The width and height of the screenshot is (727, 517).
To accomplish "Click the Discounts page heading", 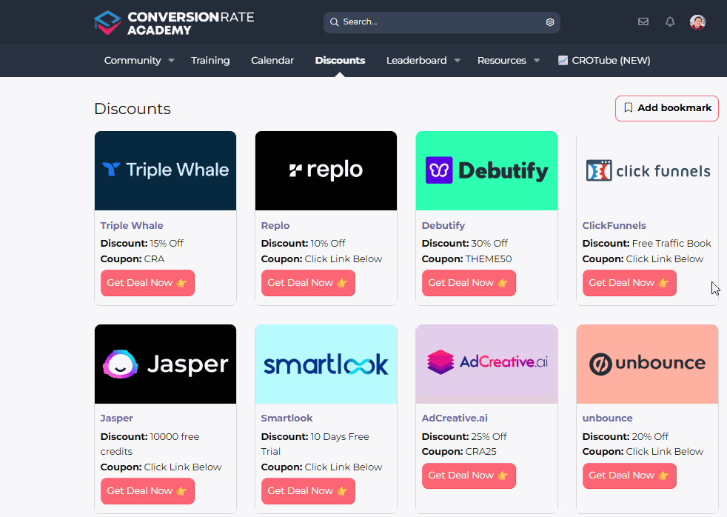I will coord(133,108).
